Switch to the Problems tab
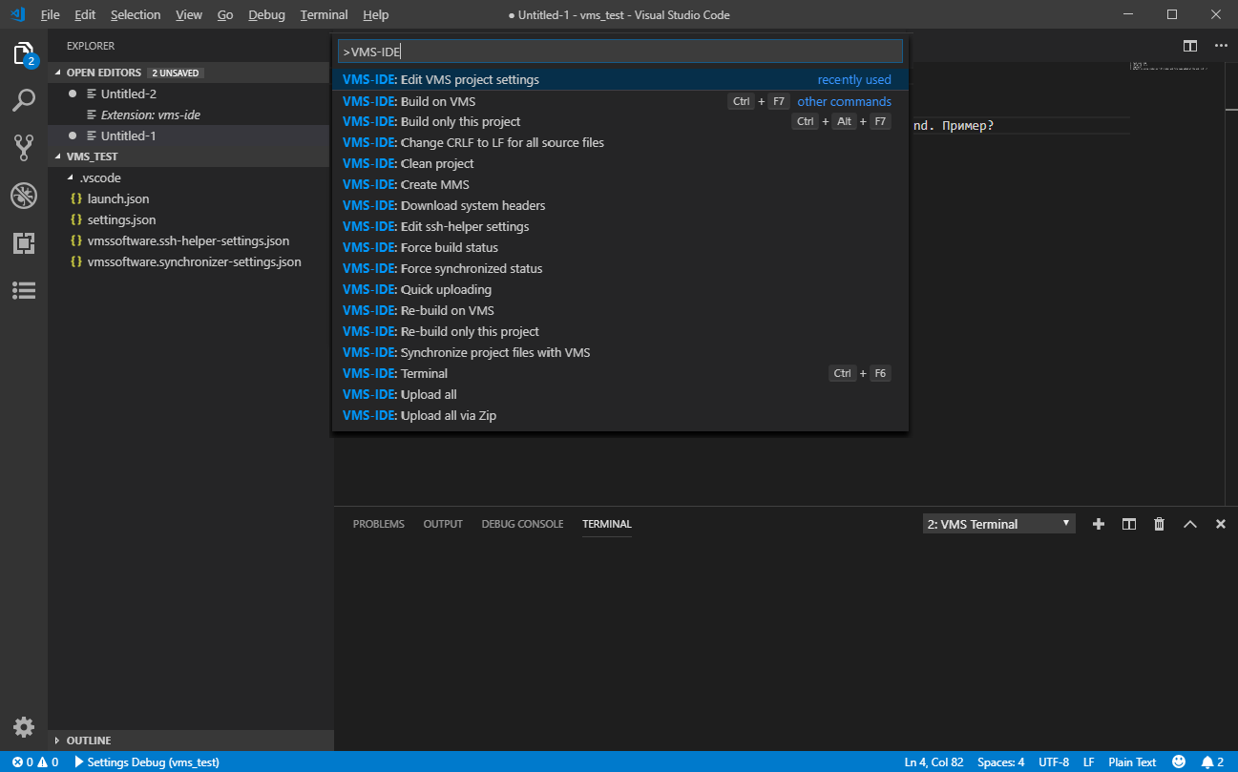This screenshot has height=772, width=1238. click(x=379, y=524)
